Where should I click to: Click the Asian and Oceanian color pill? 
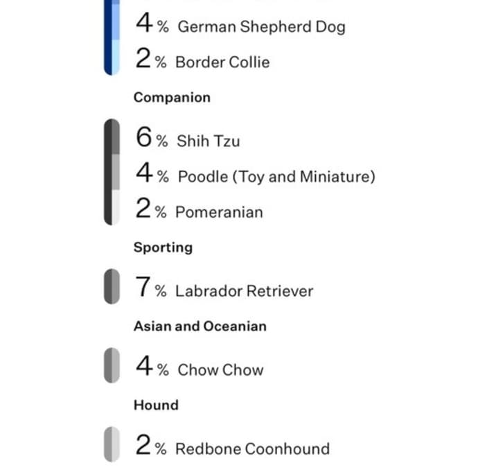pos(112,365)
